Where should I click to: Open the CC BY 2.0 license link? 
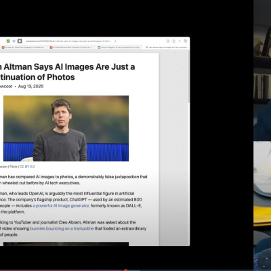point(27,167)
